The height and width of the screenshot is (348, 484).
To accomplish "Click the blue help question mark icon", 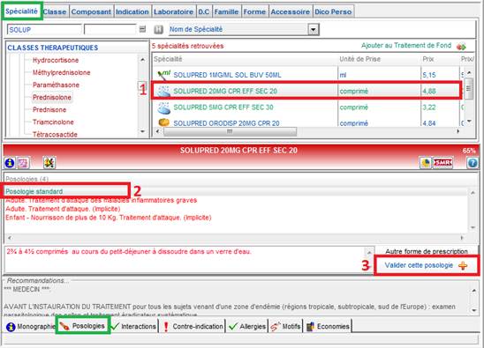I will pyautogui.click(x=473, y=163).
